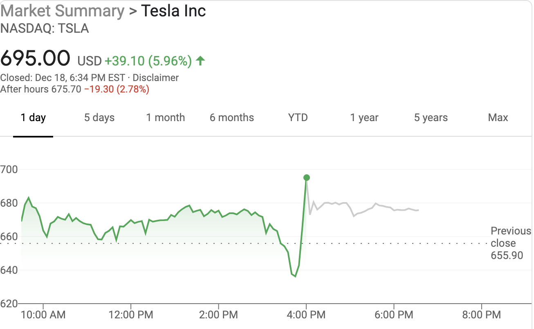Select the Max range tab
This screenshot has height=329, width=534.
(x=498, y=118)
